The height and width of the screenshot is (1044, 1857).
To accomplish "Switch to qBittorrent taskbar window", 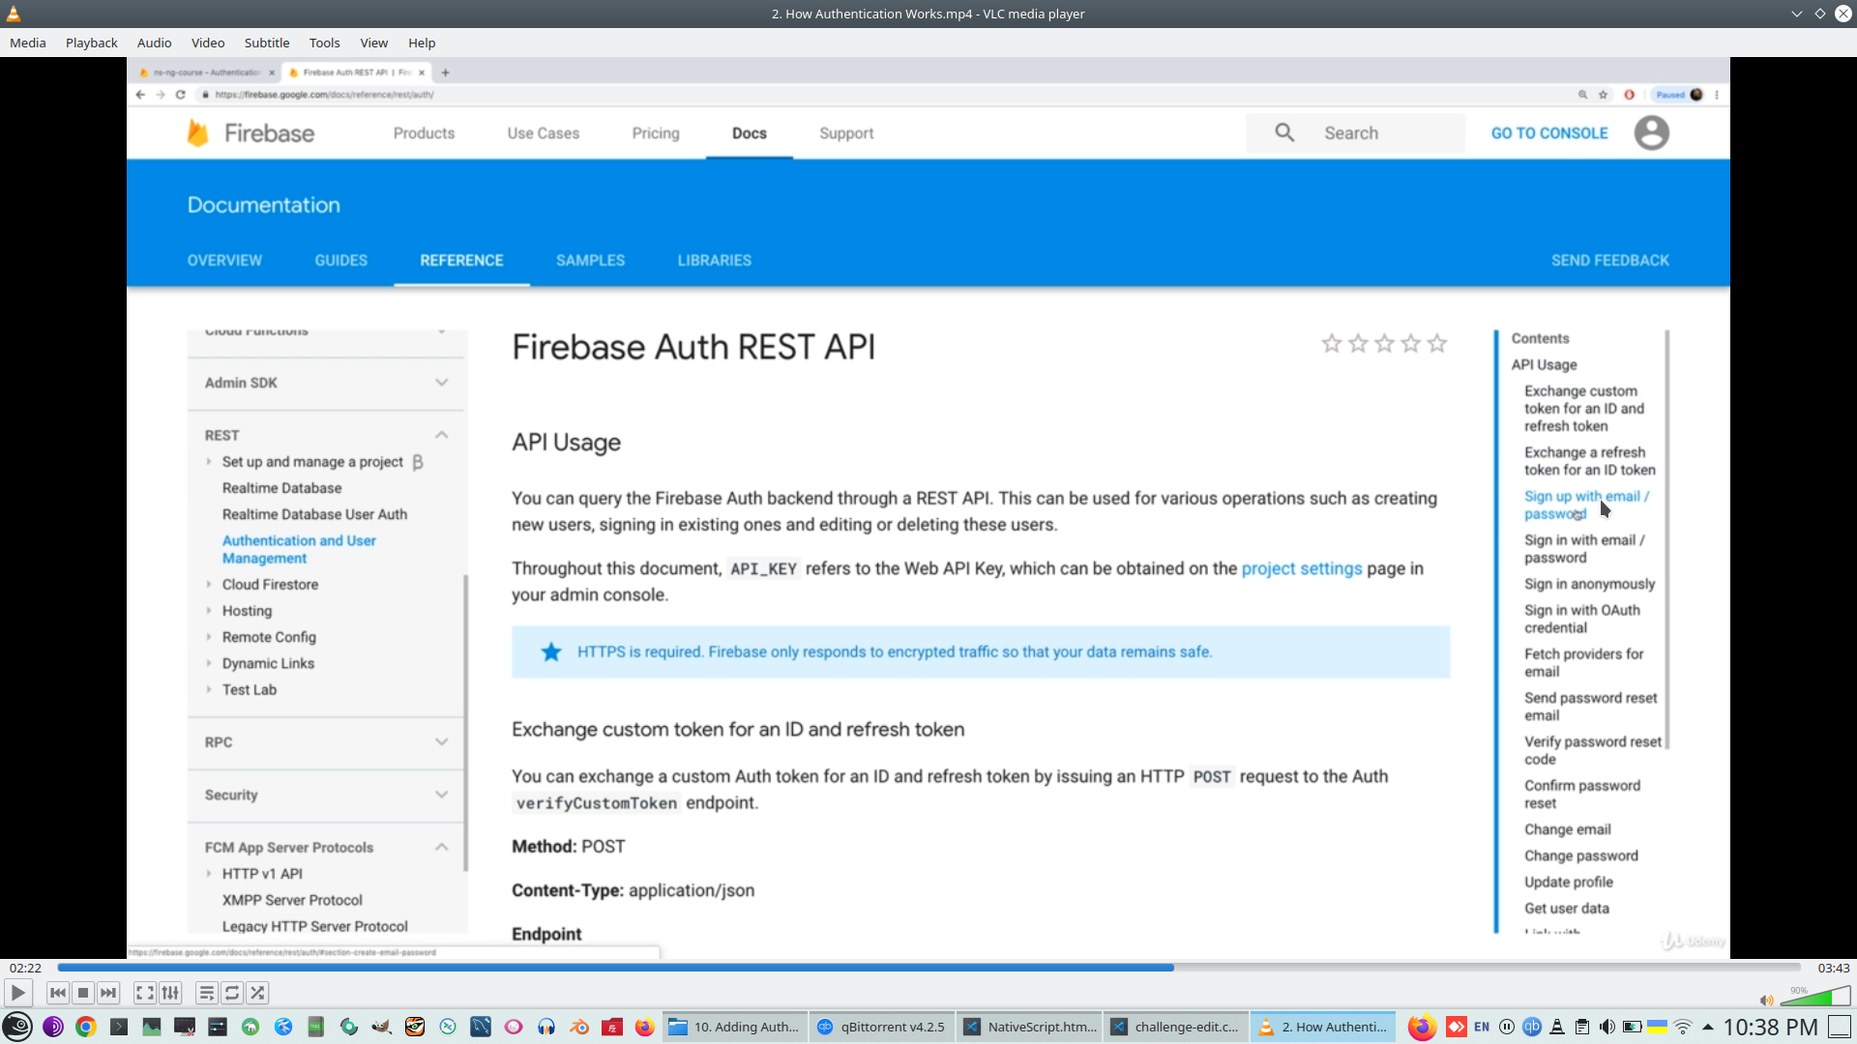I will 881,1027.
